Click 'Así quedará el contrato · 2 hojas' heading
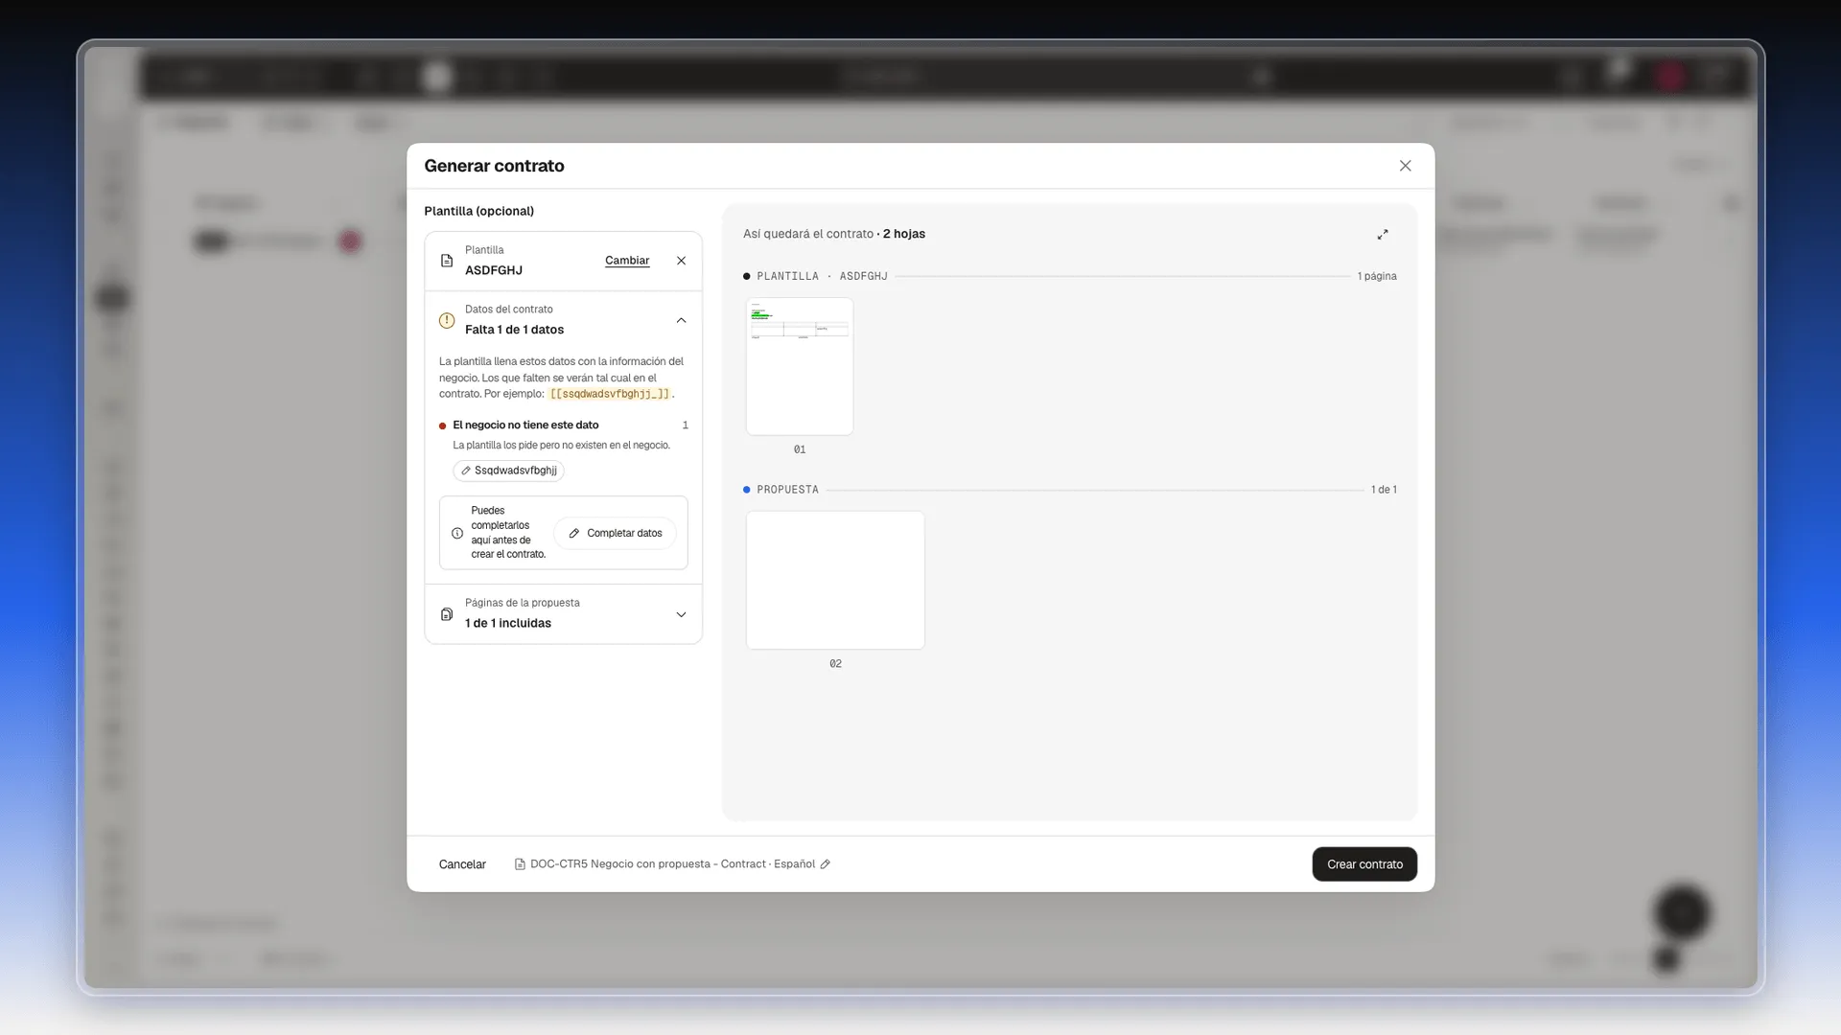The height and width of the screenshot is (1035, 1841). coord(834,234)
